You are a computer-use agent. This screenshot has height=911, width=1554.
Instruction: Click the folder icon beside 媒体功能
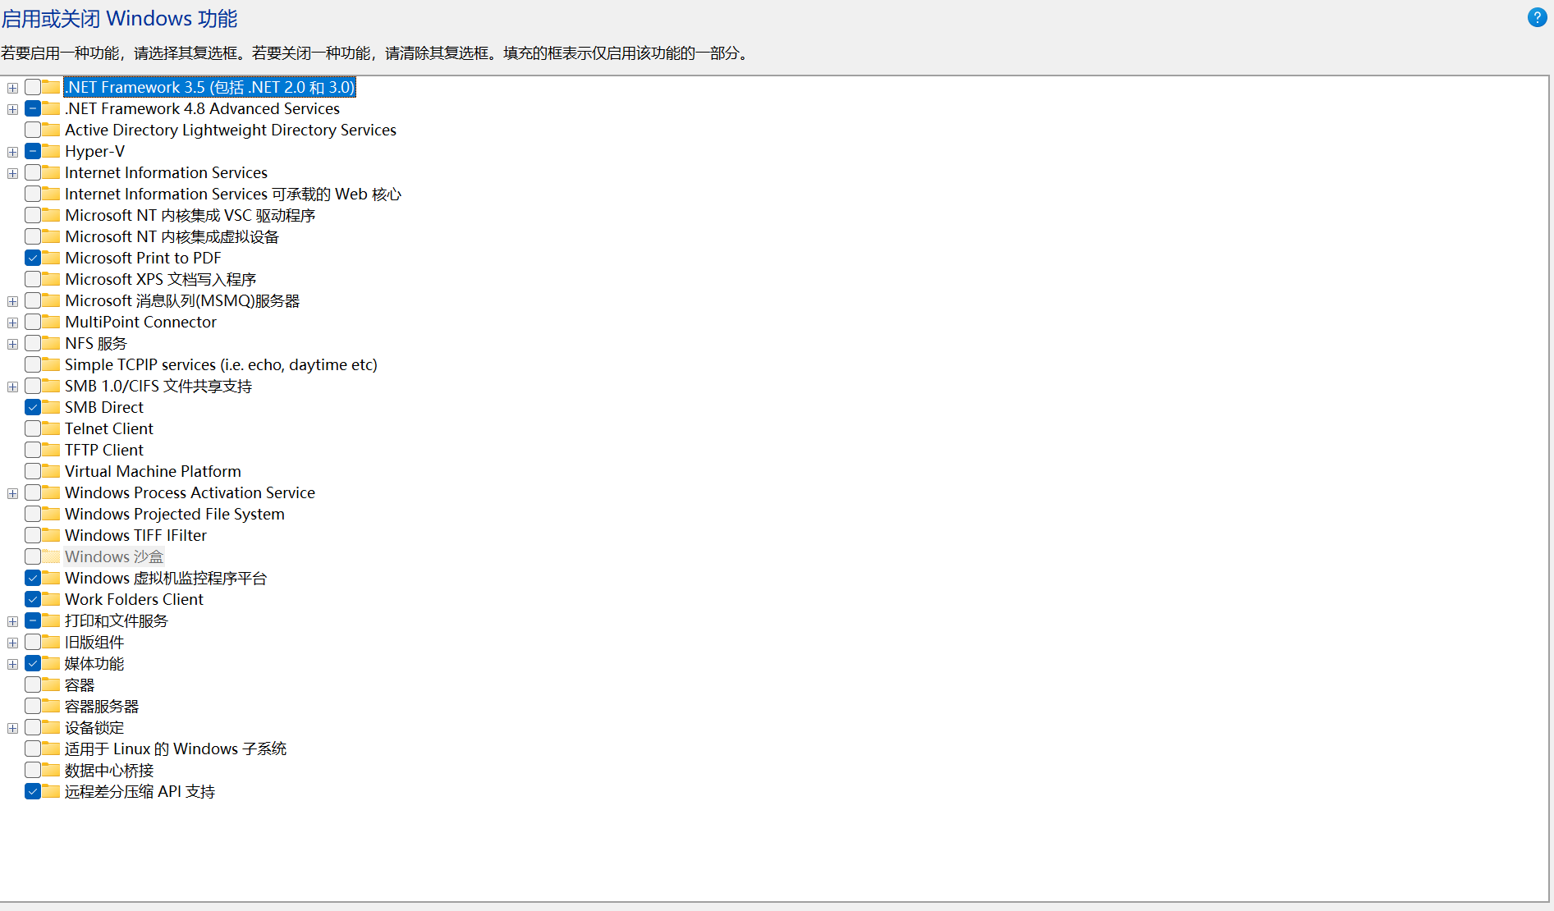51,663
